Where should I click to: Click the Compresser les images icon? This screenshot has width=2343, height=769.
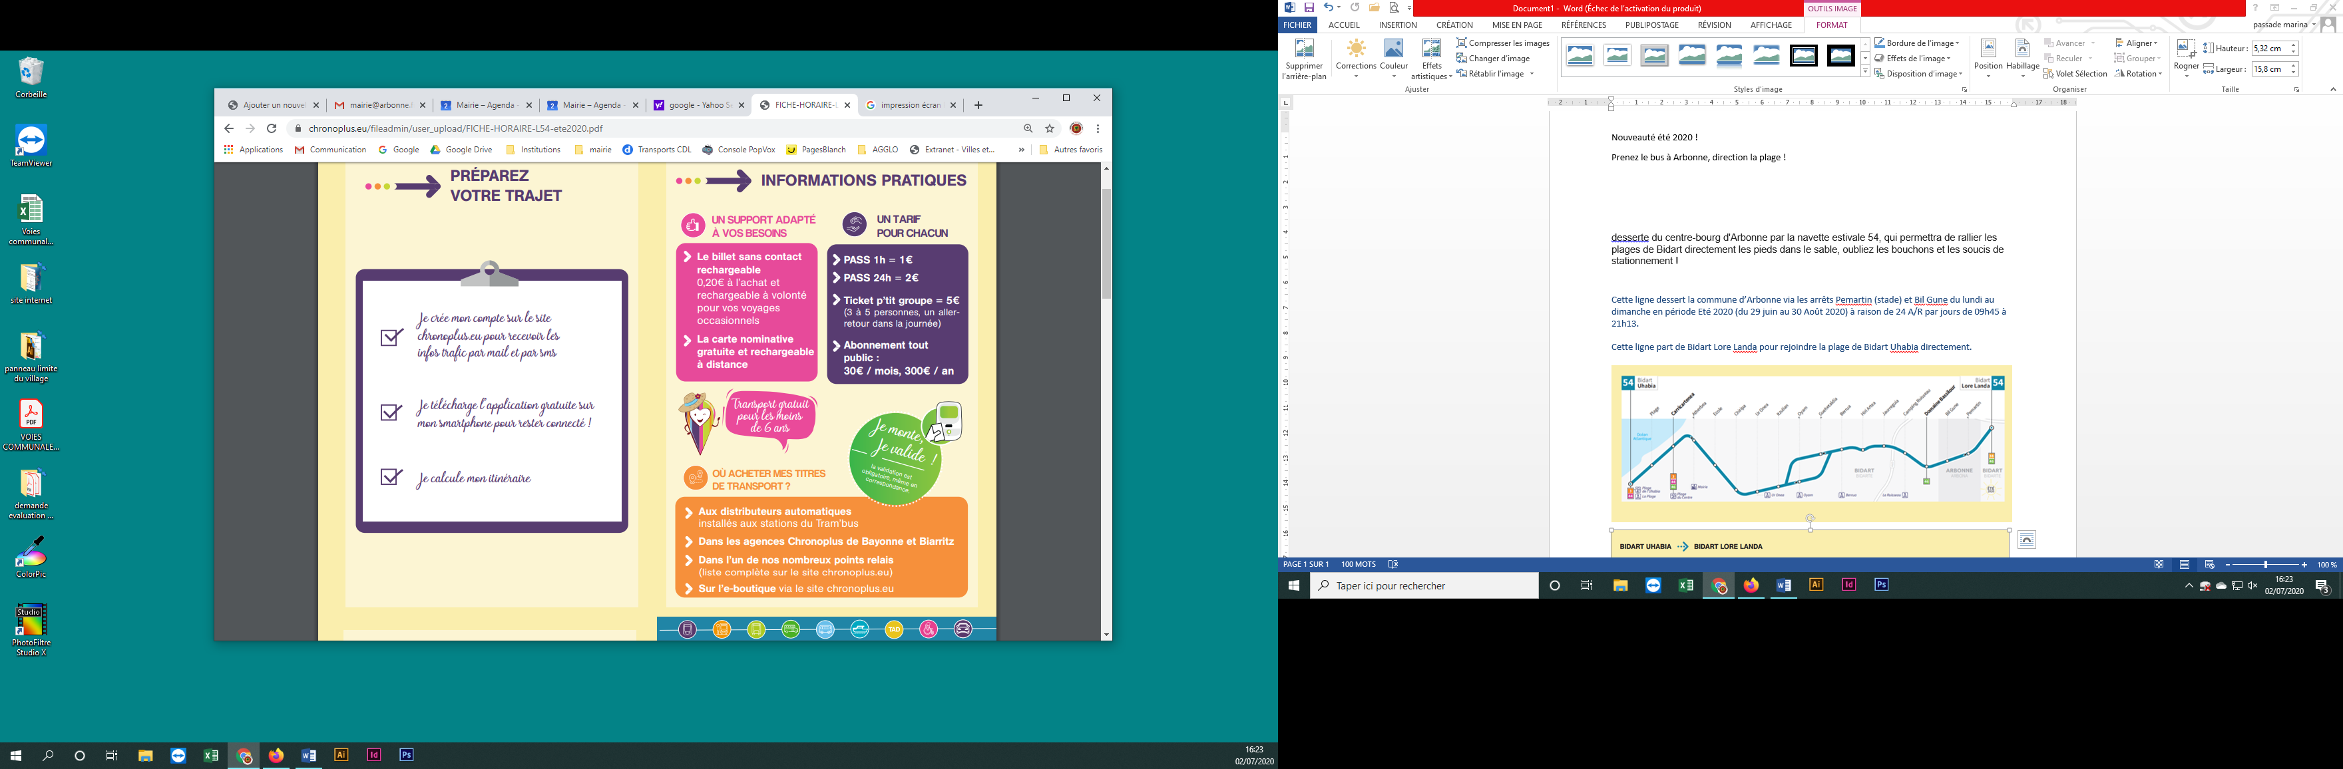[1462, 43]
